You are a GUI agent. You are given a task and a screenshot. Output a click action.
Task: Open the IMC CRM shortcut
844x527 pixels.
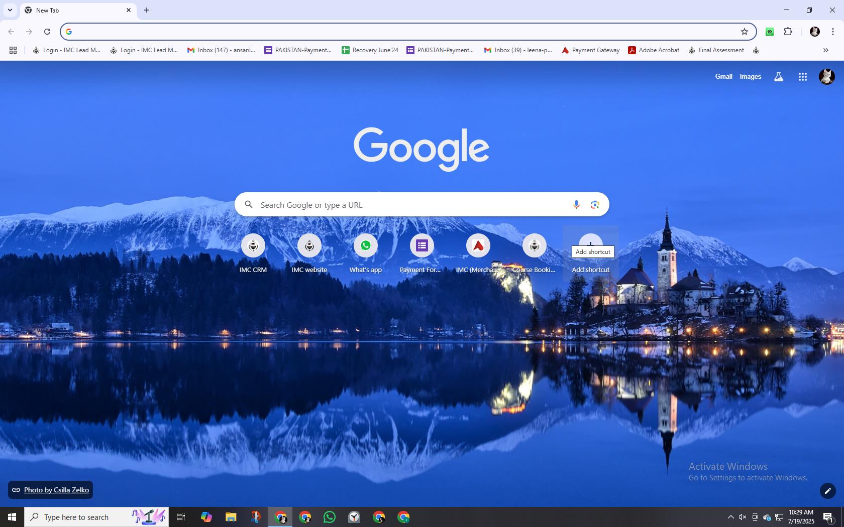[x=253, y=254]
